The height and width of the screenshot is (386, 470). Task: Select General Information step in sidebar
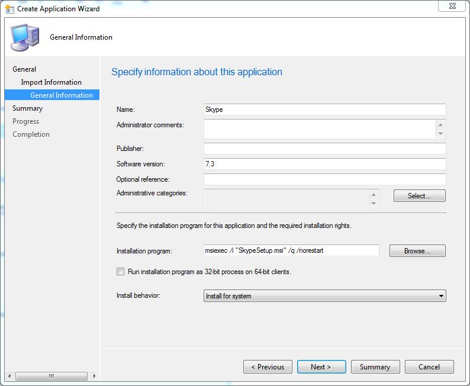pos(52,95)
